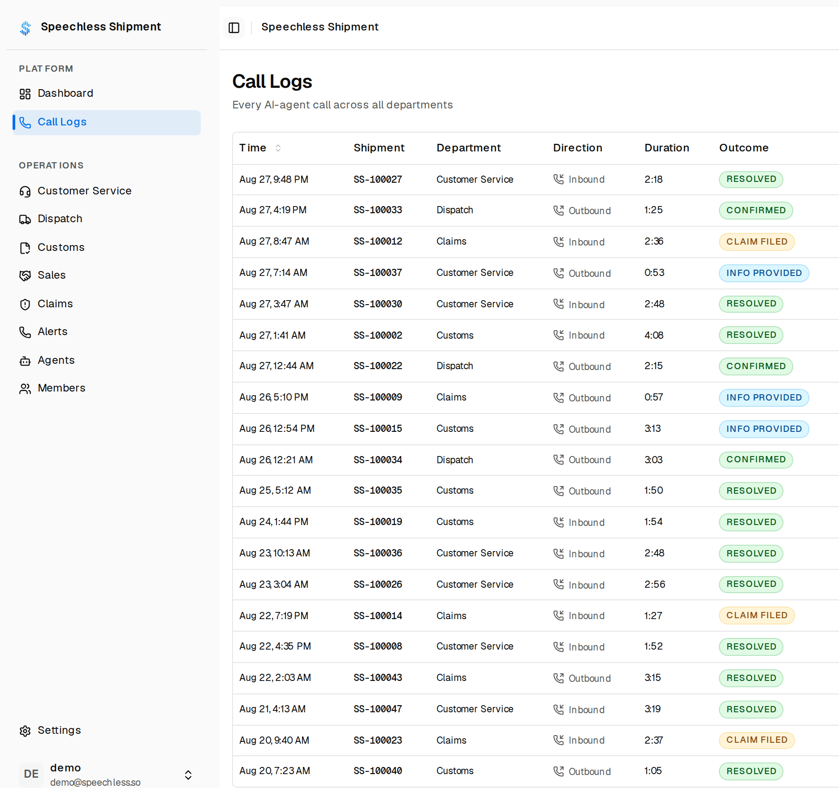Click the inbound call icon for SS-100012

pos(558,242)
